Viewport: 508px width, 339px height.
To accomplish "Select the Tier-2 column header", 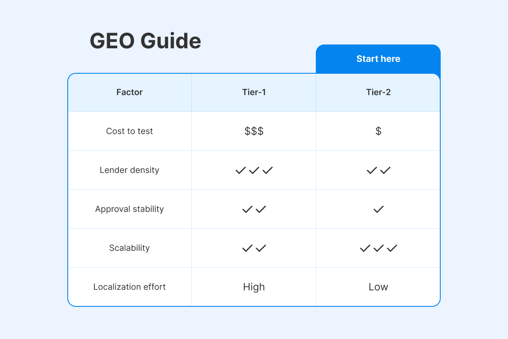I will pyautogui.click(x=378, y=92).
